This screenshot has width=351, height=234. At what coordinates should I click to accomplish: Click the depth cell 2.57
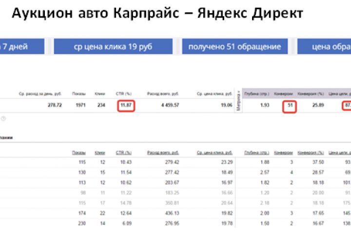265,172
